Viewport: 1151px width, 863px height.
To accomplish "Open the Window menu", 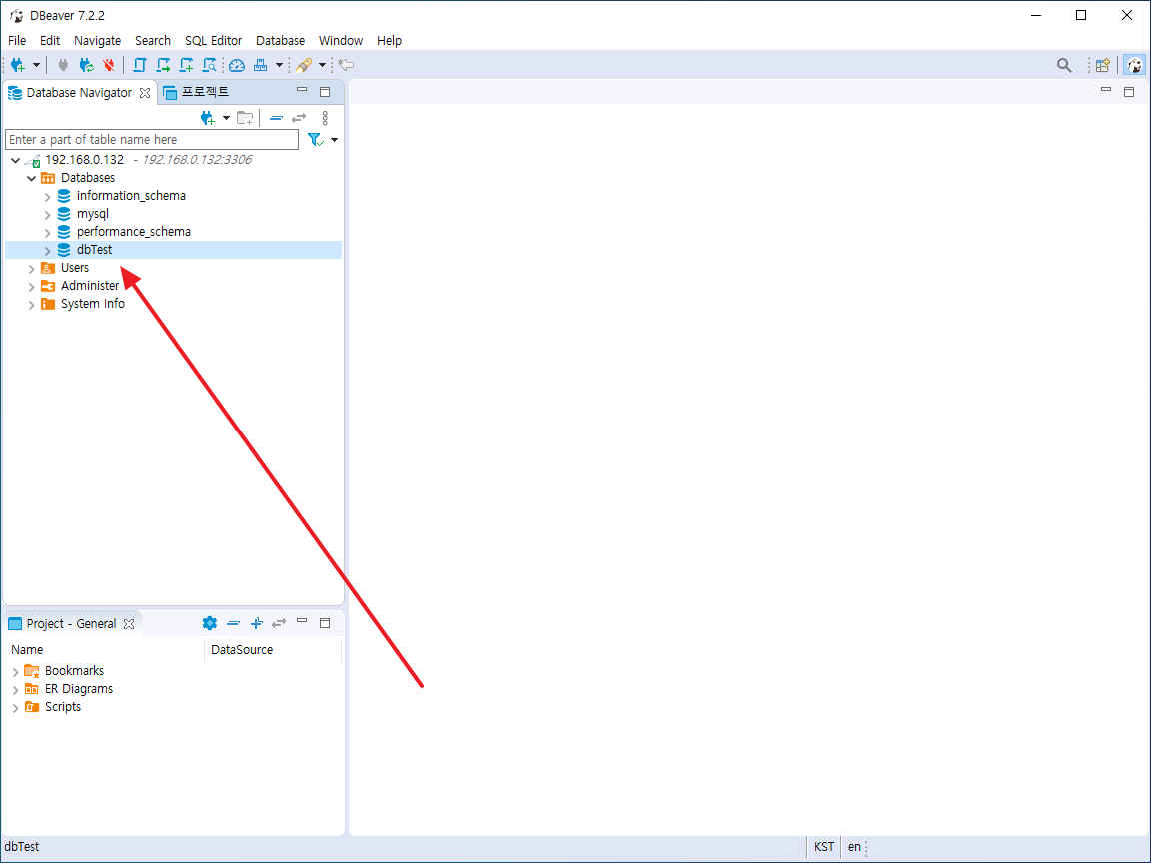I will [341, 40].
